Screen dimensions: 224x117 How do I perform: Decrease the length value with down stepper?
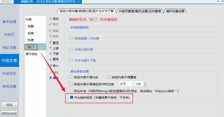pos(145,85)
